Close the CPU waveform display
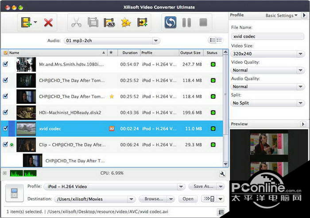 pos(5,173)
